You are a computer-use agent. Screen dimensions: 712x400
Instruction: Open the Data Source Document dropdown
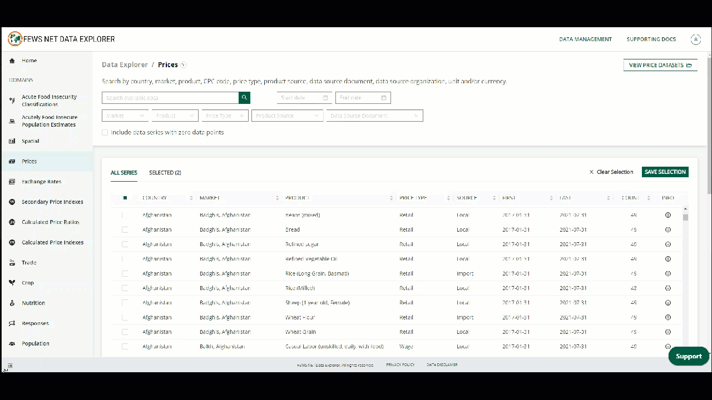click(x=374, y=116)
